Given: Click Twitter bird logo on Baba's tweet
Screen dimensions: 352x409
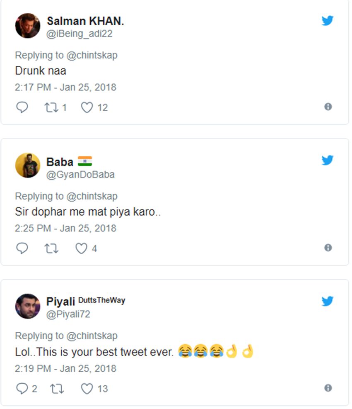Looking at the screenshot, I should 328,160.
